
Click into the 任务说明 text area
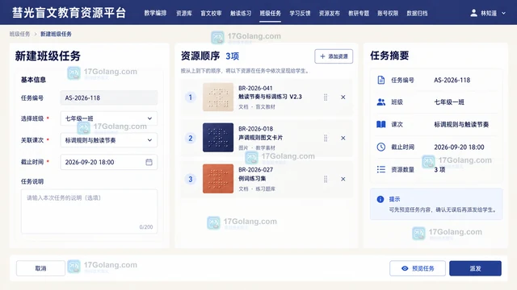[89, 211]
